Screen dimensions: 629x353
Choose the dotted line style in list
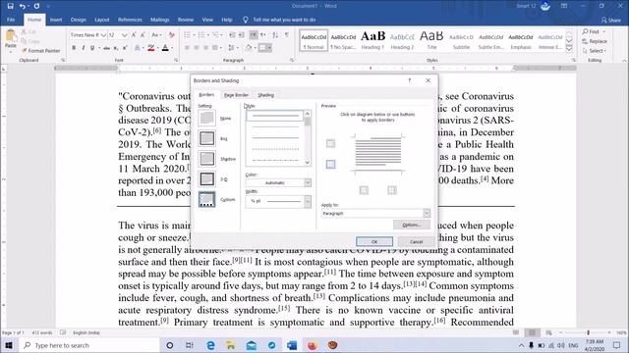pyautogui.click(x=275, y=149)
